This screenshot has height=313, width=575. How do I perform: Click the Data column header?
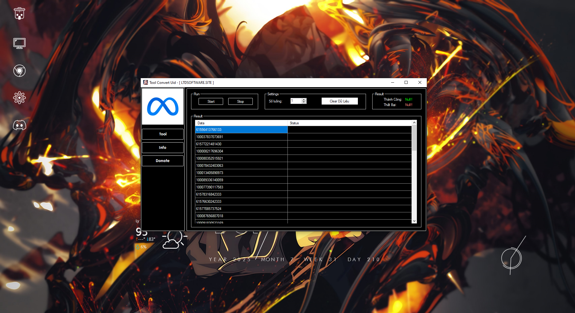pyautogui.click(x=241, y=123)
